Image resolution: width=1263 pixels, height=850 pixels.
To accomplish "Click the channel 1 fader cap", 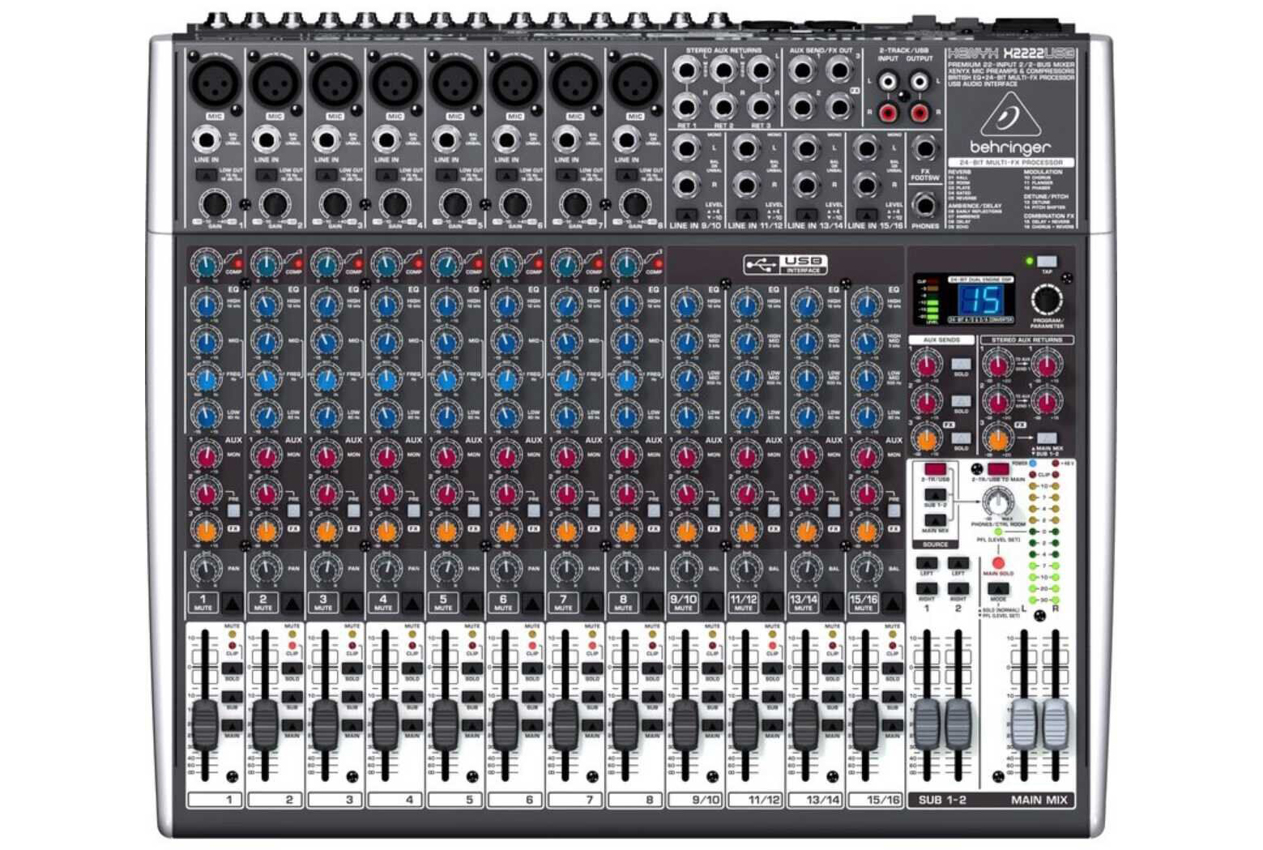I will [x=204, y=724].
